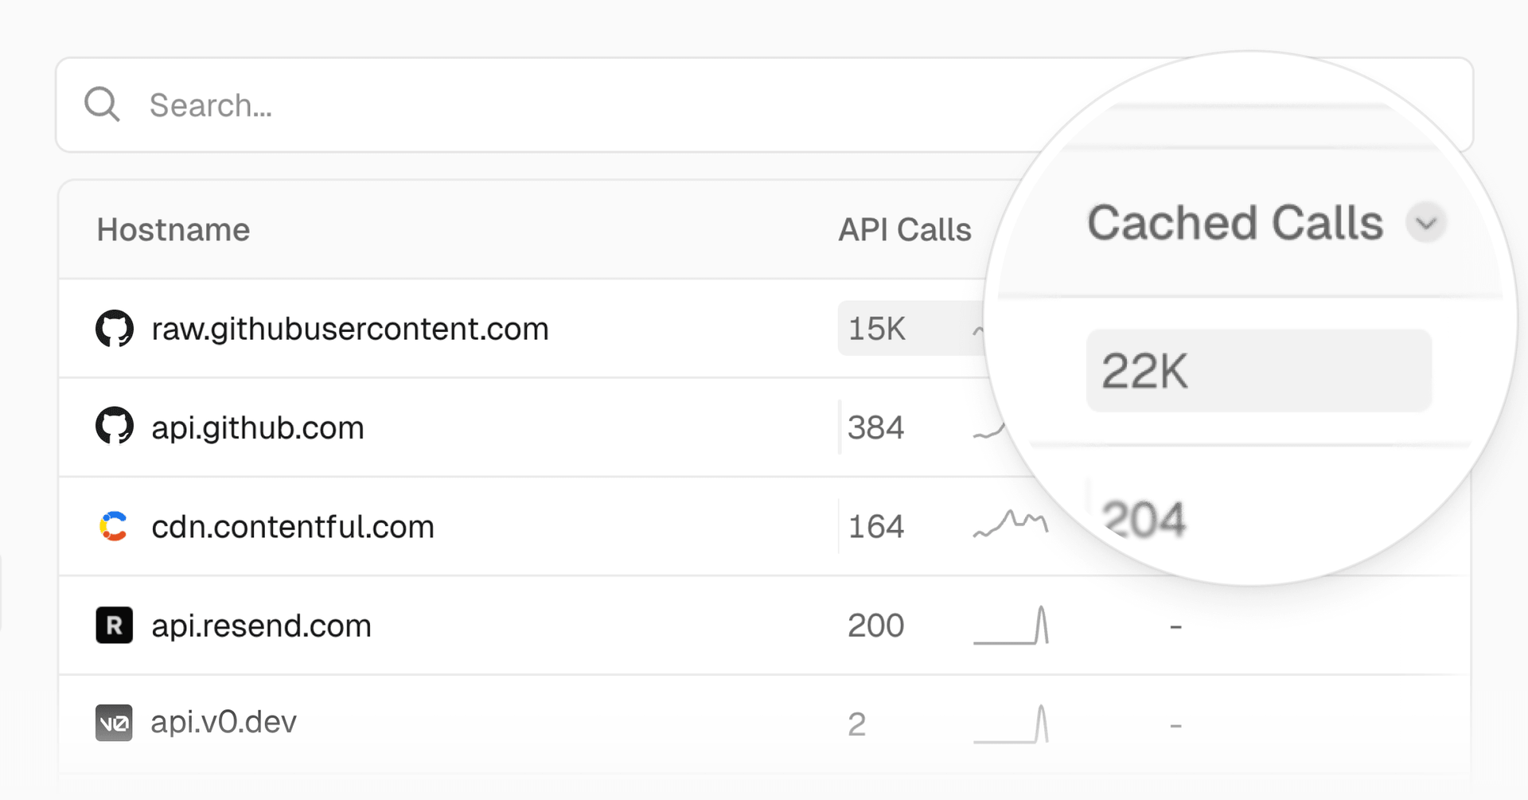Click the 15K API calls bar
1528x800 pixels.
912,328
